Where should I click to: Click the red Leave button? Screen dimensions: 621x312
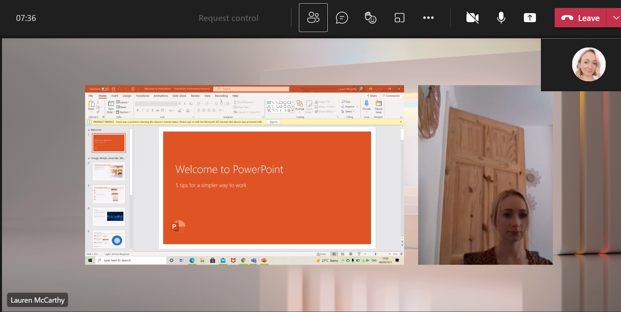(581, 18)
